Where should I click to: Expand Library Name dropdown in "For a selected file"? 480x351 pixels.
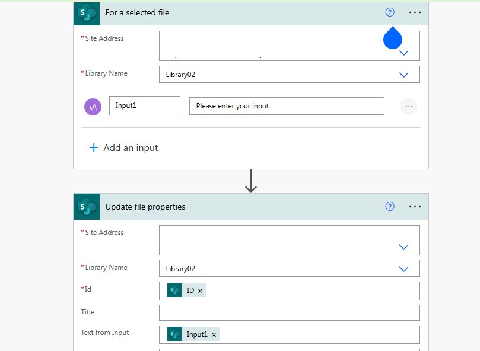[404, 75]
